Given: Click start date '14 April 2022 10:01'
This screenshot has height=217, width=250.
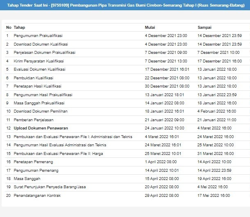Looking at the screenshot, I should pos(162,171).
